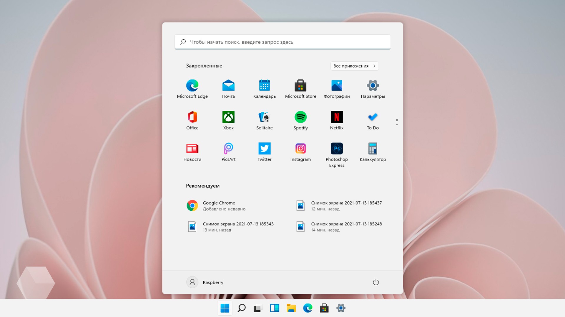
Task: Launch the Netflix app
Action: point(337,121)
